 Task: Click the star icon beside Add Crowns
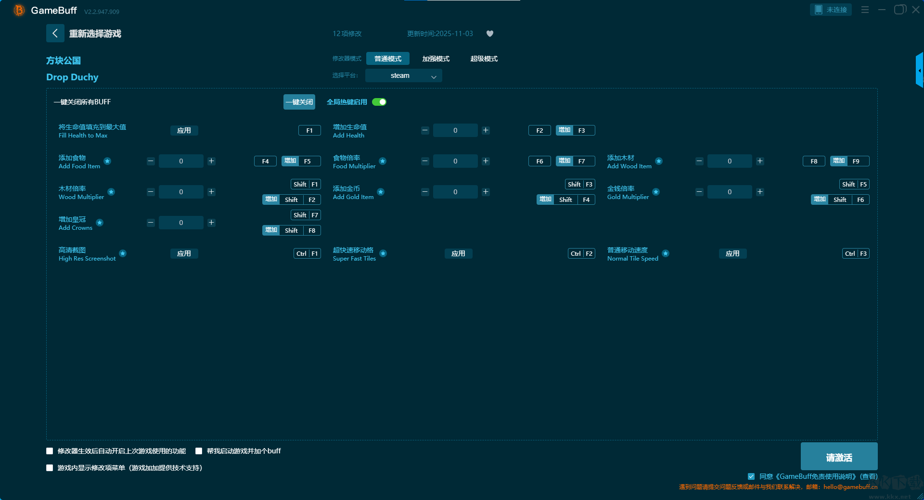[100, 223]
